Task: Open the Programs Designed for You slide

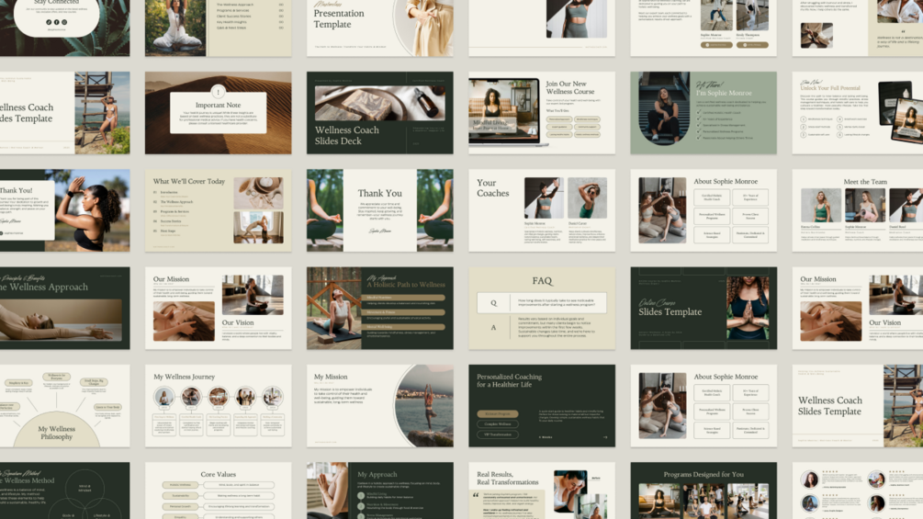Action: pos(704,491)
